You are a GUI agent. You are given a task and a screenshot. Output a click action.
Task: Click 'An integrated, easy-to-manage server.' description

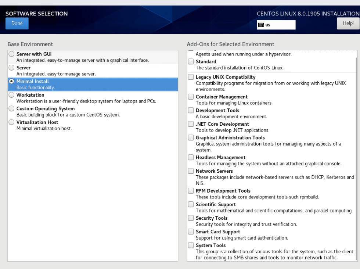pos(56,74)
